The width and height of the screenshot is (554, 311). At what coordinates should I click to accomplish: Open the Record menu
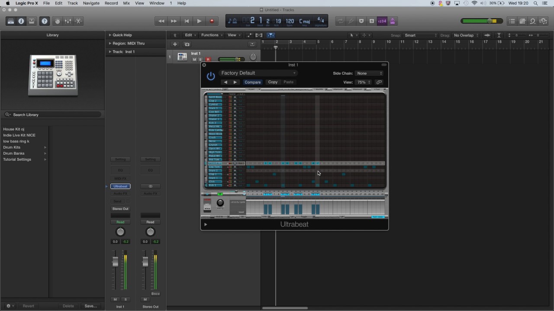tap(111, 3)
